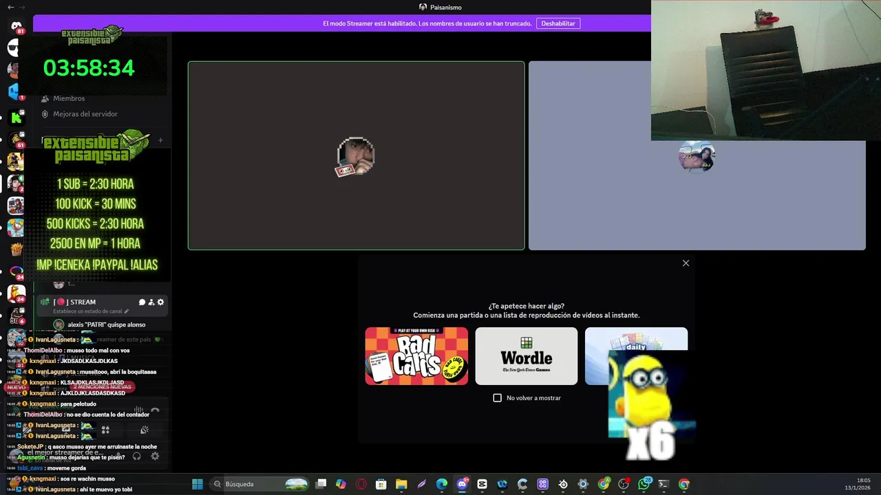Add a category with plus icon

coord(160,140)
